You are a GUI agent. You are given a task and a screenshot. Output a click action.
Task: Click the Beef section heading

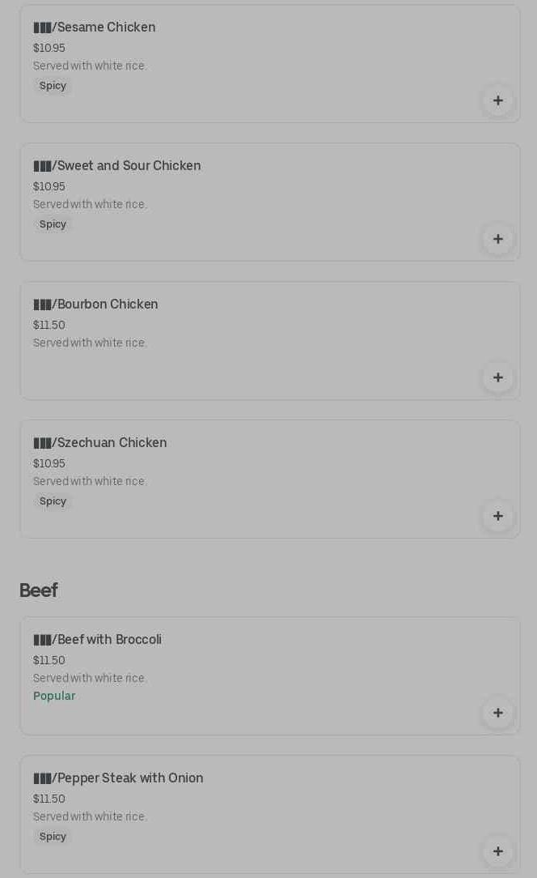click(x=38, y=590)
